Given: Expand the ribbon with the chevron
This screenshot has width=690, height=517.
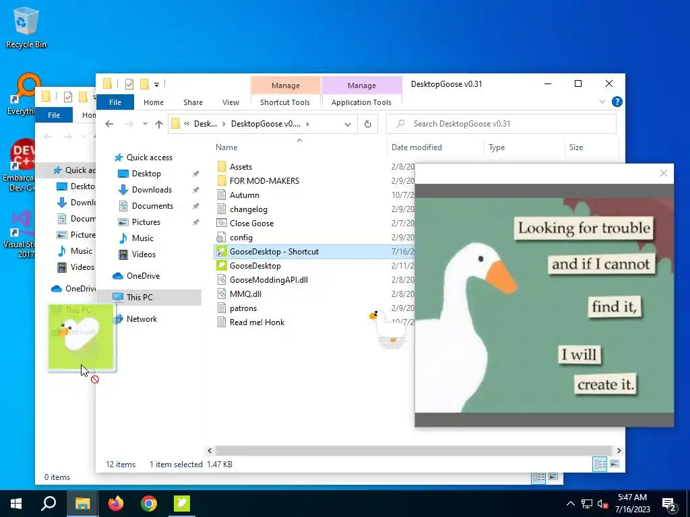Looking at the screenshot, I should tap(602, 102).
